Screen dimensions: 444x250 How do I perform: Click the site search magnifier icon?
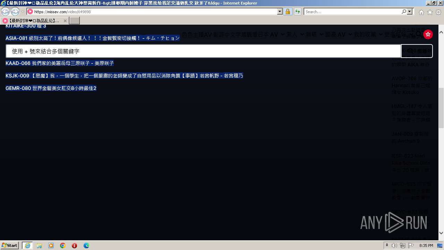pyautogui.click(x=419, y=34)
